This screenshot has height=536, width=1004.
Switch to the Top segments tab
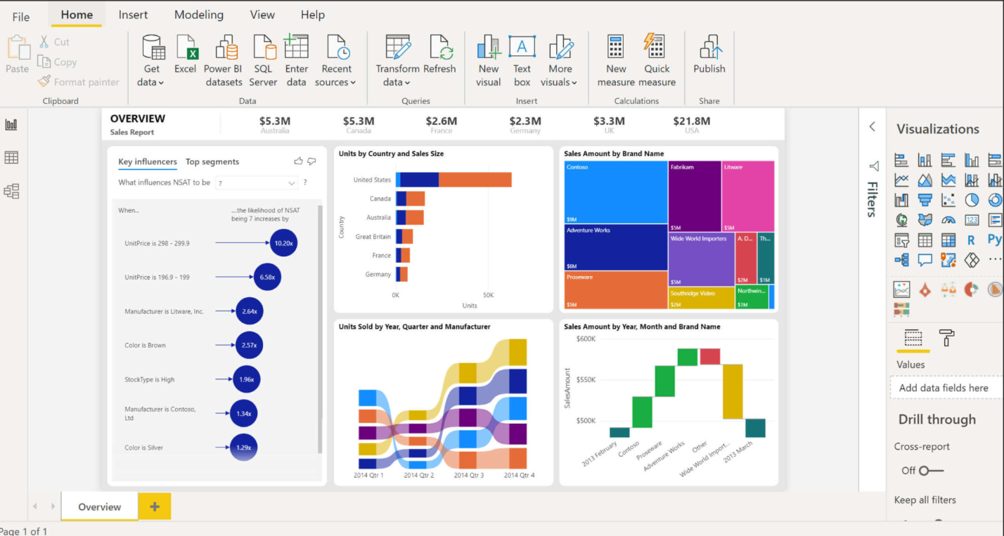212,162
